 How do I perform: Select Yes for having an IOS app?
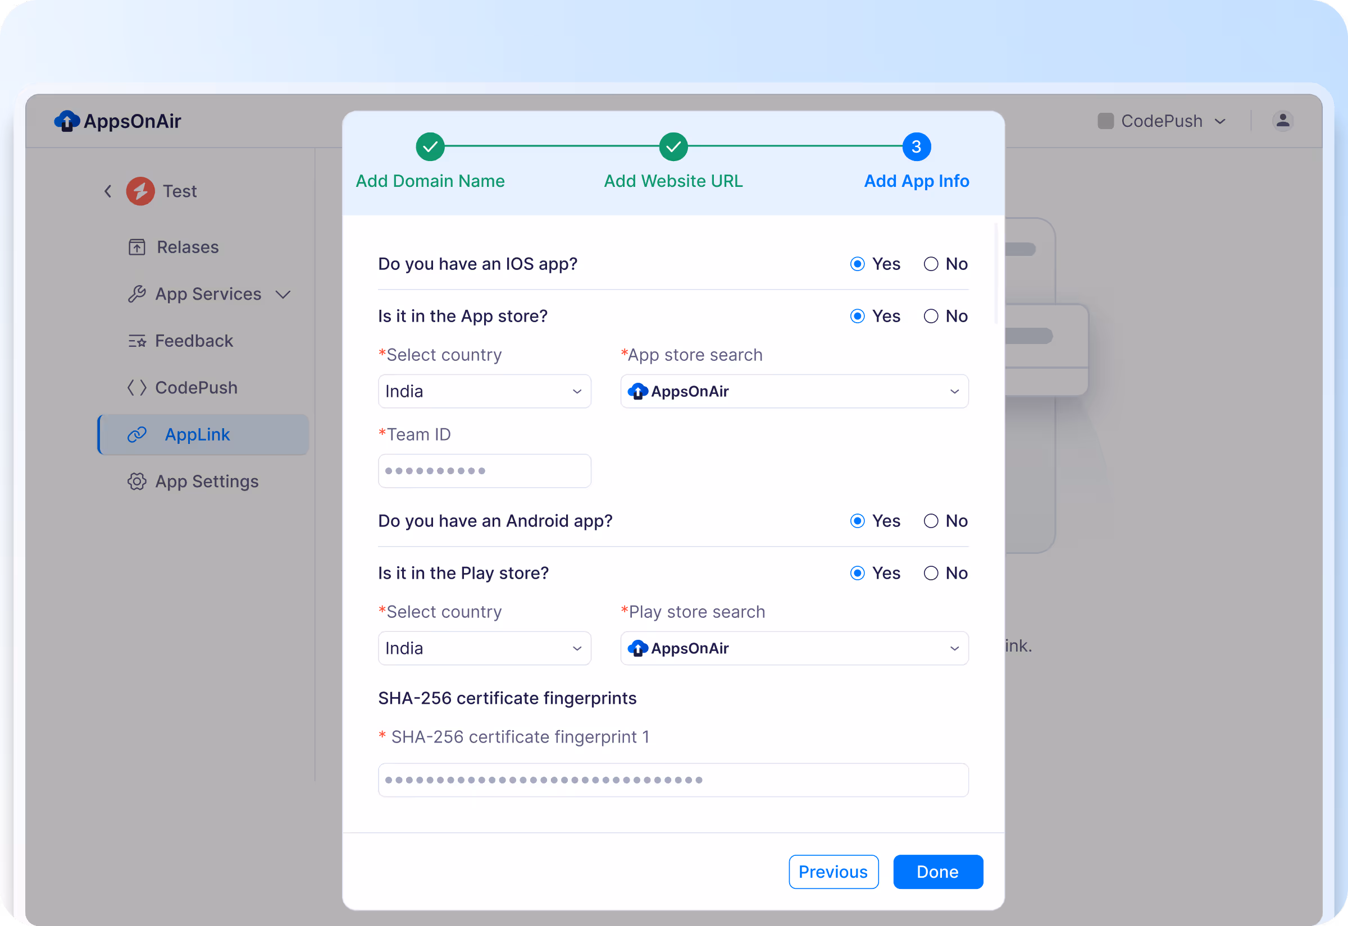click(857, 264)
